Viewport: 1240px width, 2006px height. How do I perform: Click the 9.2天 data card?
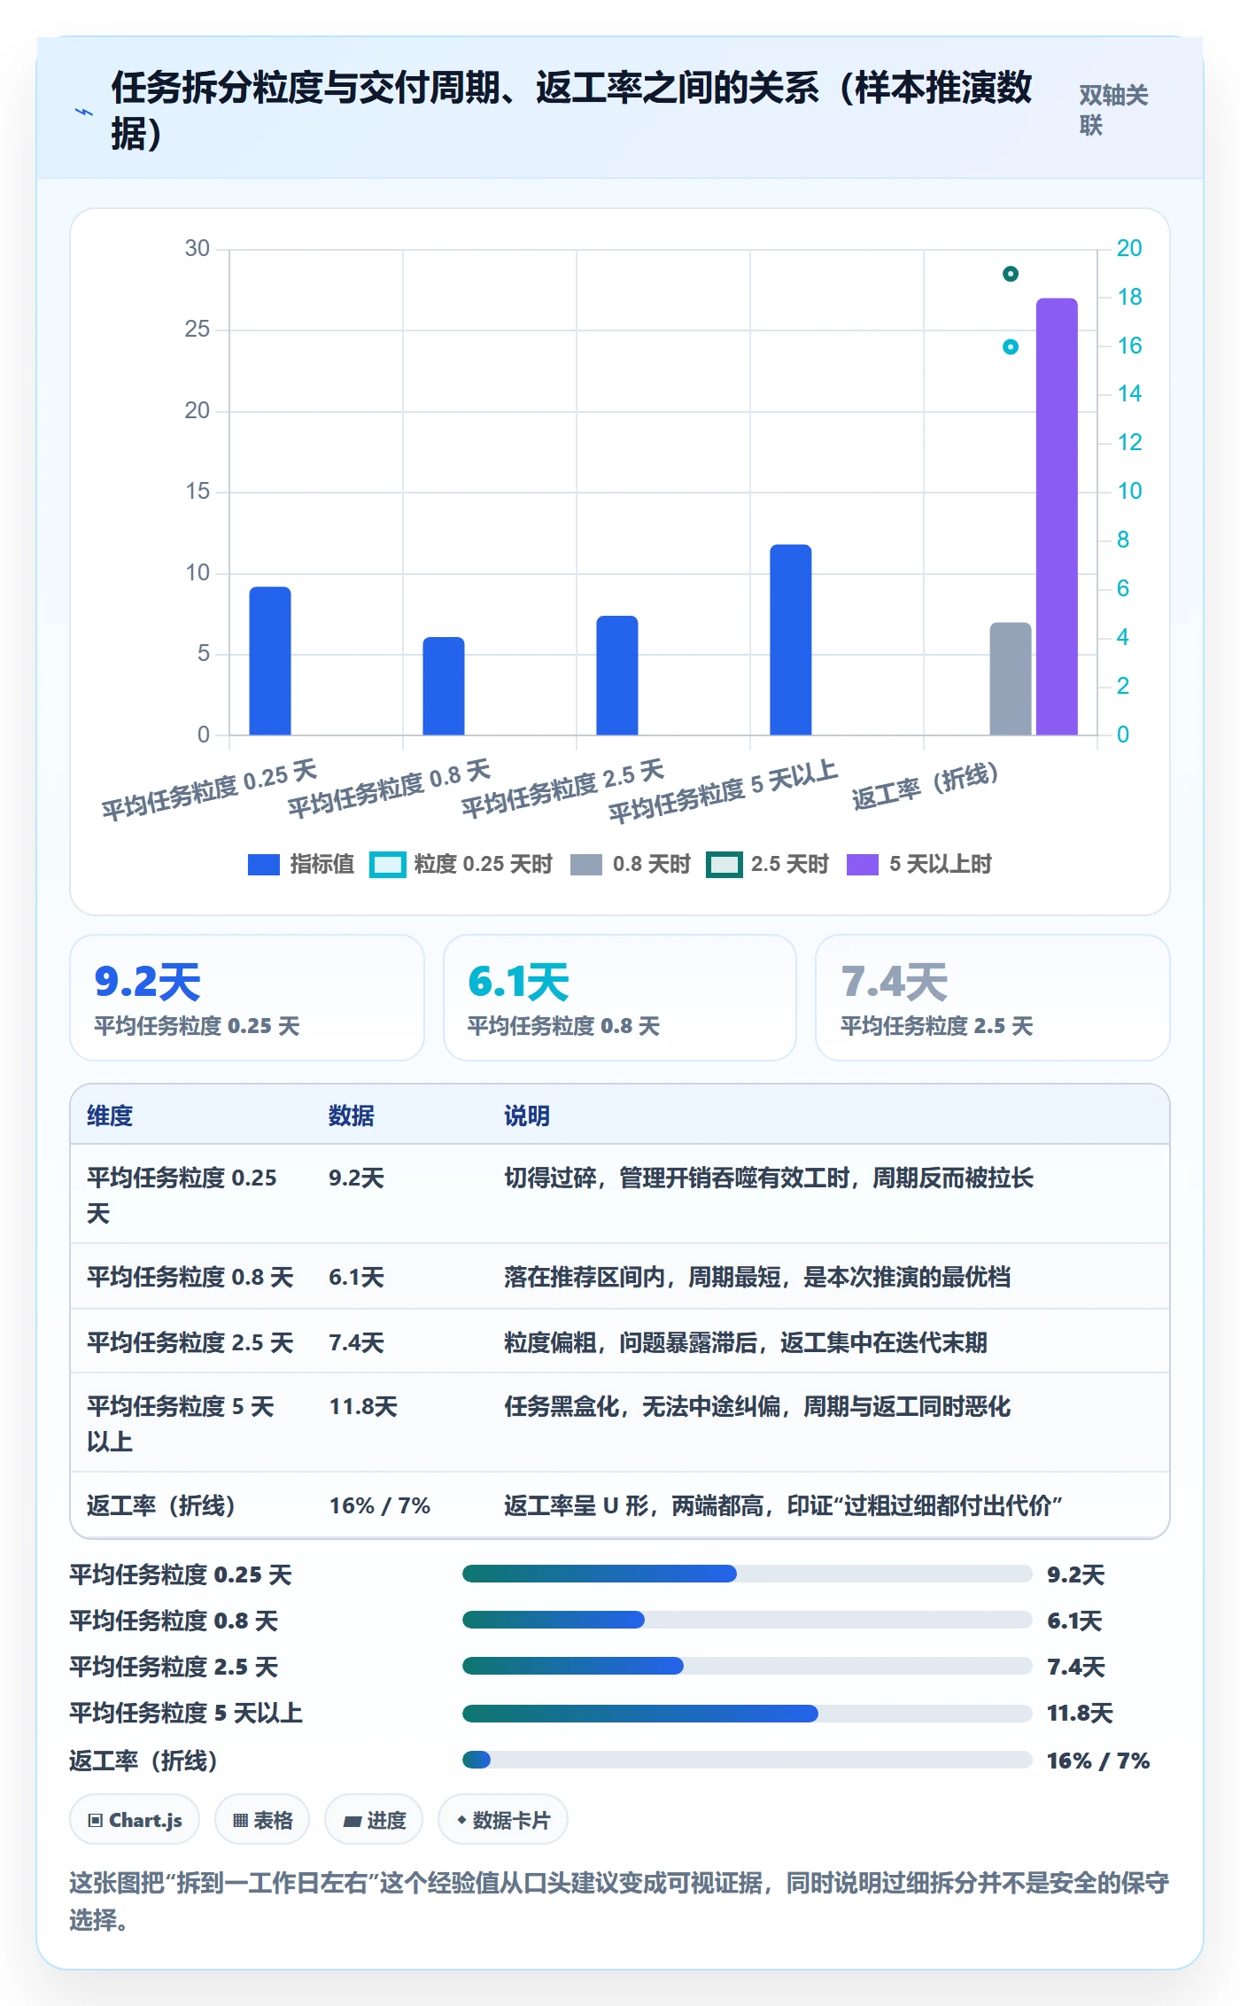(x=247, y=998)
